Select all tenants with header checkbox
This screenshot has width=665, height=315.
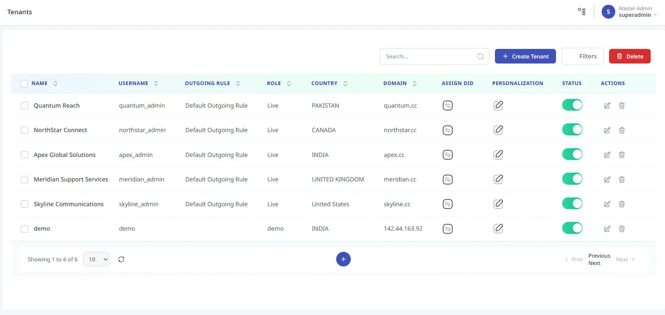point(24,84)
